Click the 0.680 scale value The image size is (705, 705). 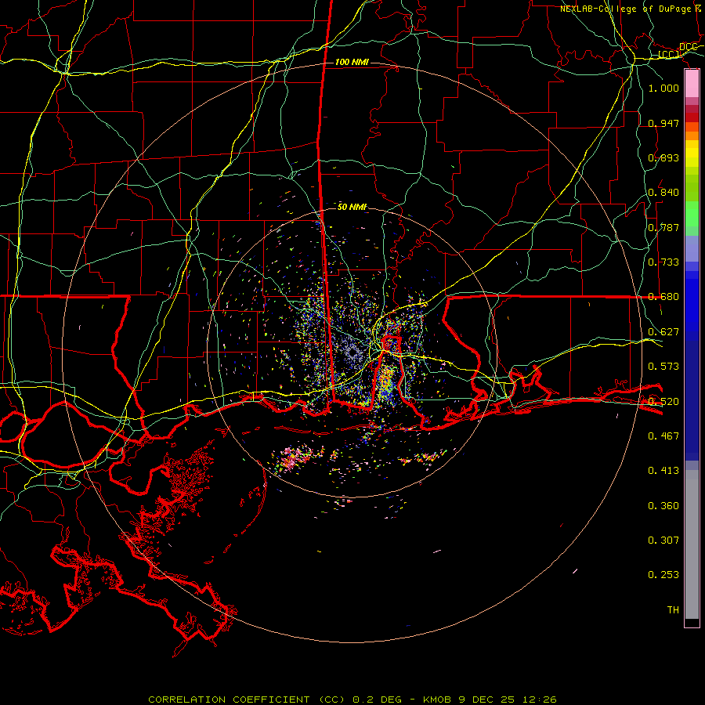[663, 296]
